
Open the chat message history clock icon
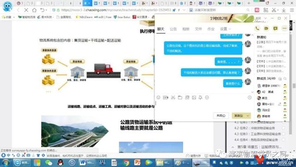[x=249, y=97]
